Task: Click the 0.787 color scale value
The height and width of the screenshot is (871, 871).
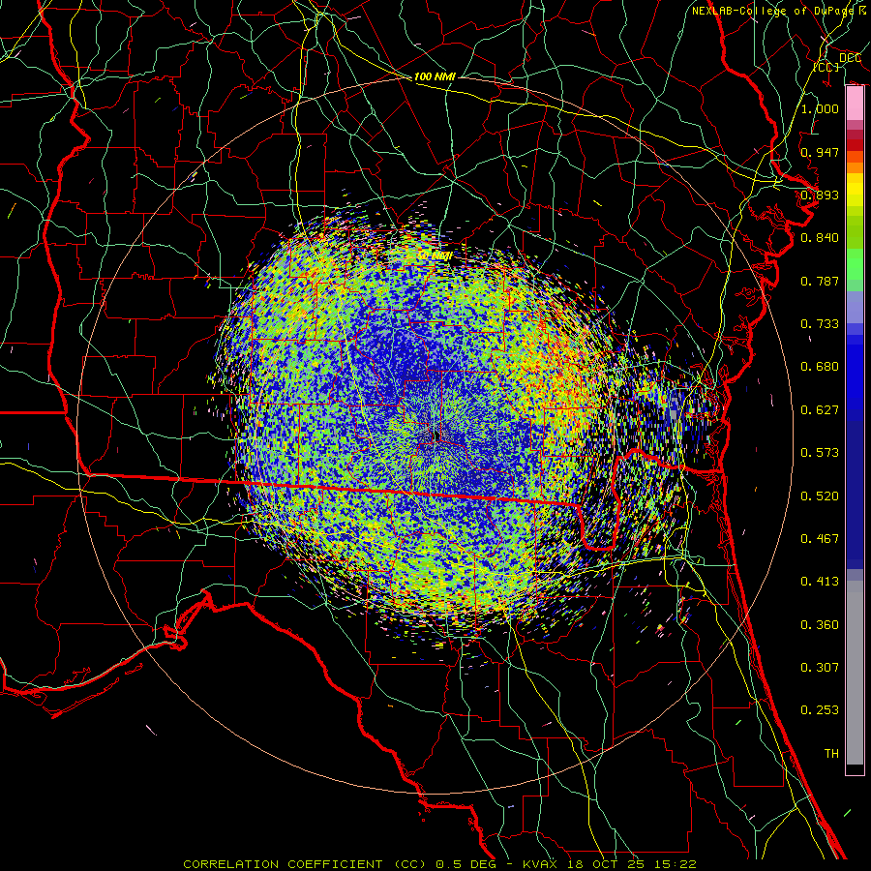Action: point(820,281)
